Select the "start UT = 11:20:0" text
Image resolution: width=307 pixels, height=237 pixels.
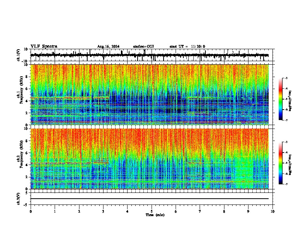(x=187, y=46)
